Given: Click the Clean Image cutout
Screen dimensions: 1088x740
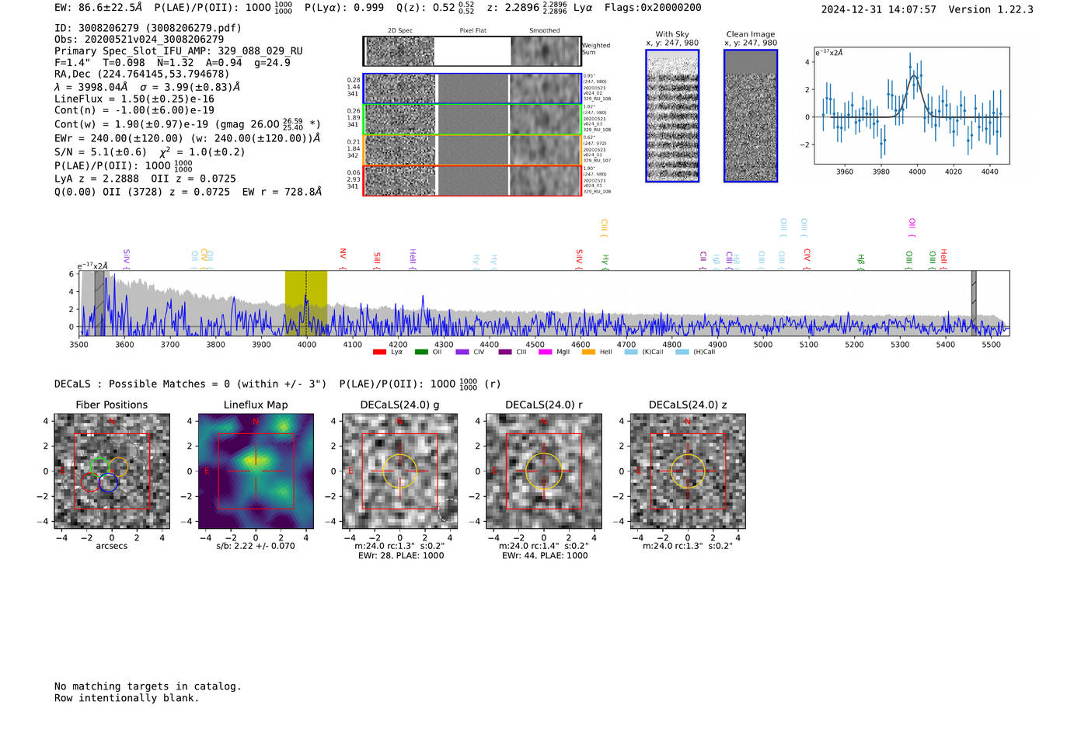Looking at the screenshot, I should [x=751, y=116].
